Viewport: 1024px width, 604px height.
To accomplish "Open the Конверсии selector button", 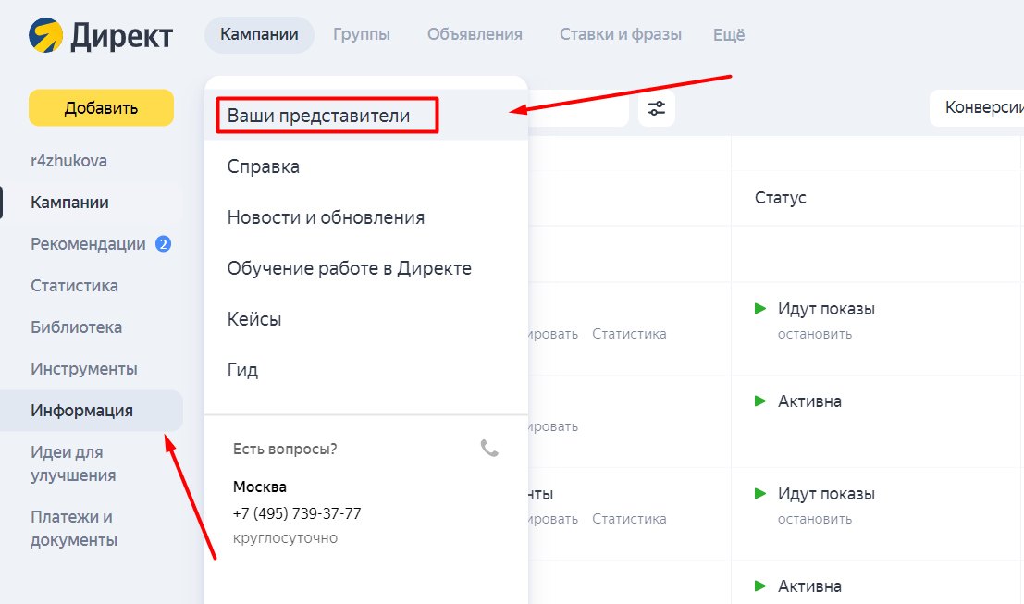I will pyautogui.click(x=976, y=107).
